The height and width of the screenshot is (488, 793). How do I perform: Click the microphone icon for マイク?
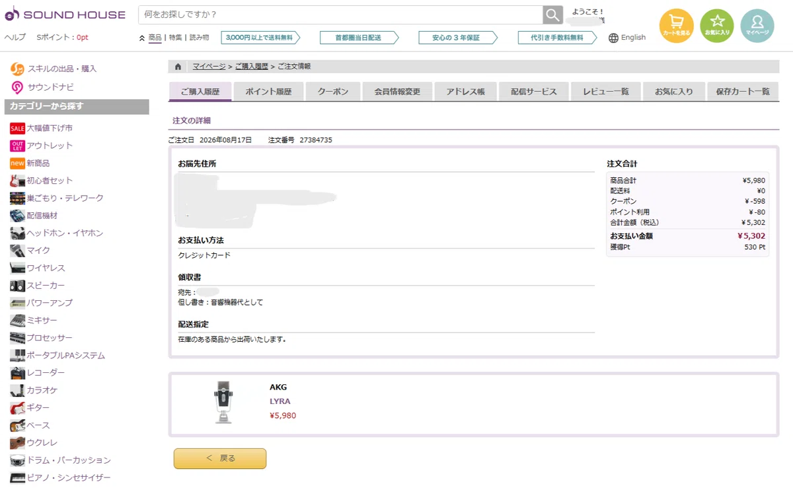point(17,251)
